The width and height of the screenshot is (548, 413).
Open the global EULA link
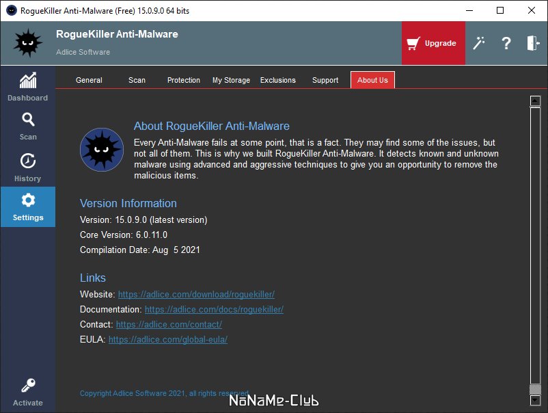tap(168, 340)
